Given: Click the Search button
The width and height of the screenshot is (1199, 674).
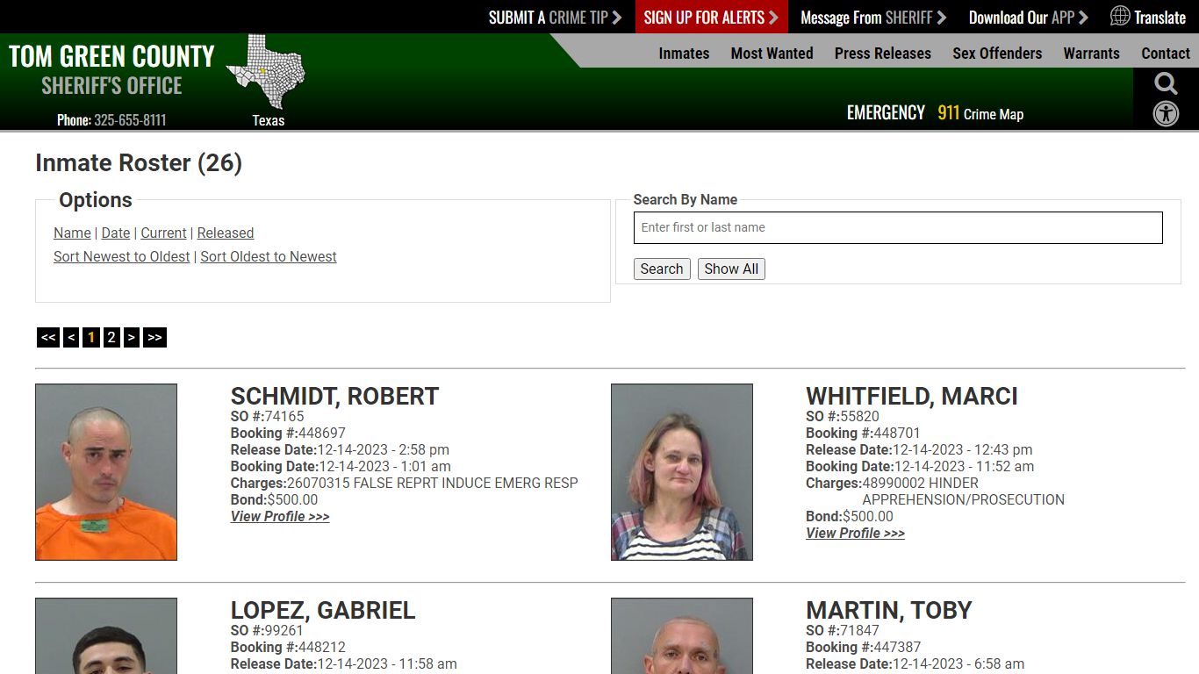Looking at the screenshot, I should click(662, 269).
